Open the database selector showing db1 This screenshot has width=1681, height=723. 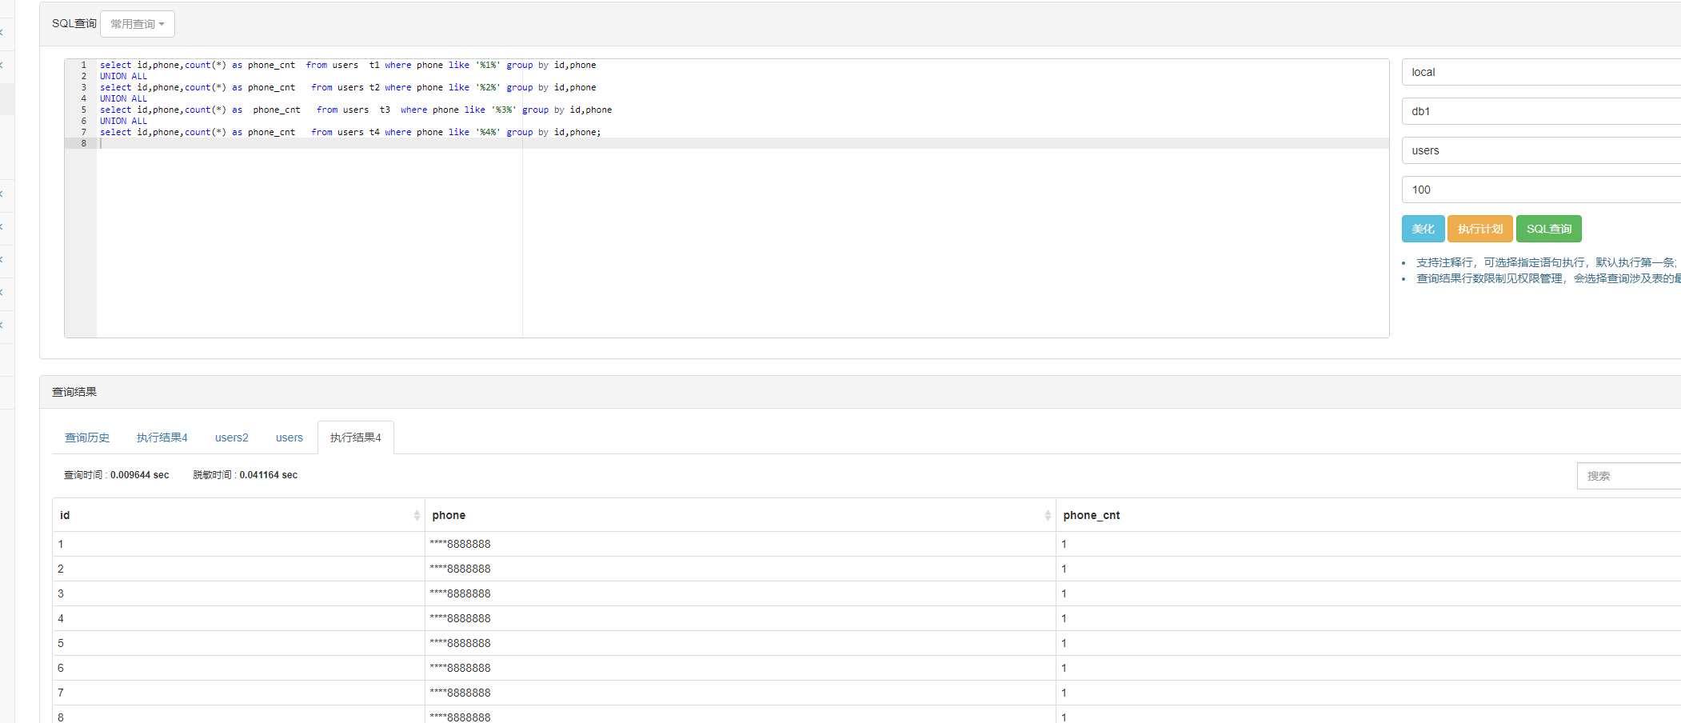pos(1541,111)
